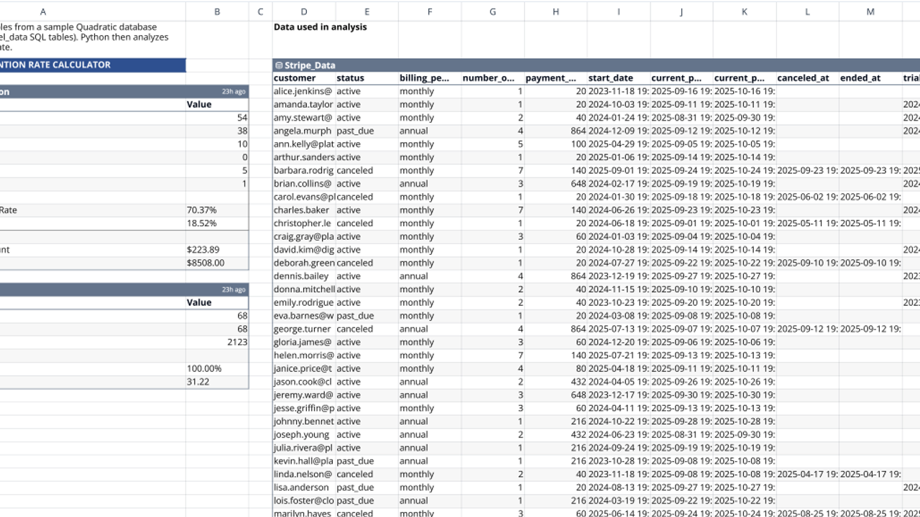This screenshot has width=920, height=517.
Task: Select the past_due status in eva.barnes row
Action: [367, 316]
